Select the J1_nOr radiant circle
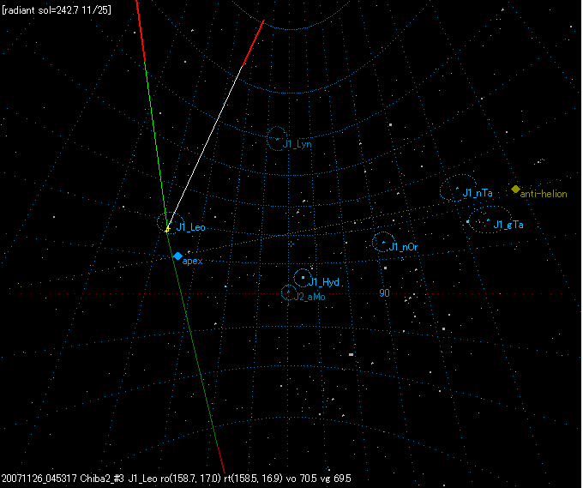The height and width of the screenshot is (488, 583). coord(383,242)
